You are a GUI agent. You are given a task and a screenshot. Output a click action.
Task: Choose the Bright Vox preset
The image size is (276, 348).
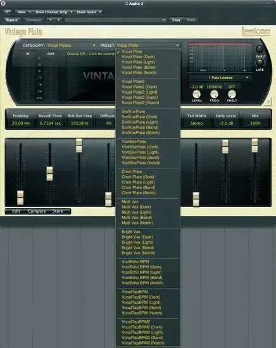click(x=131, y=232)
